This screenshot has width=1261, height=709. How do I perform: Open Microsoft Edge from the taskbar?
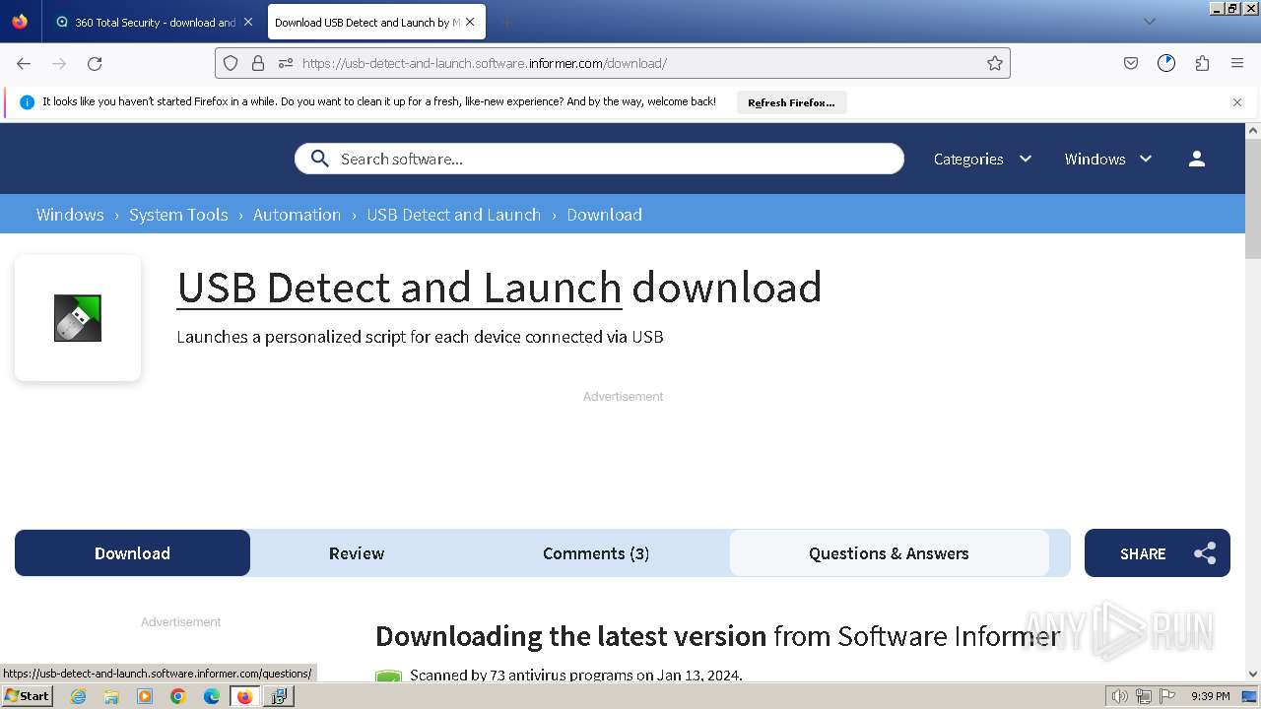212,696
